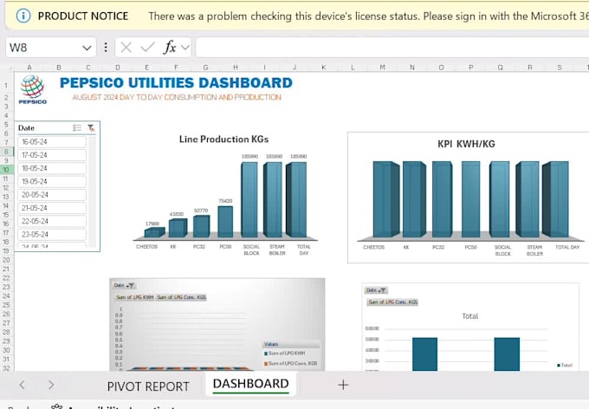Click Sum of LPG Cons. KGS legend entry
This screenshot has height=409, width=589.
(291, 363)
